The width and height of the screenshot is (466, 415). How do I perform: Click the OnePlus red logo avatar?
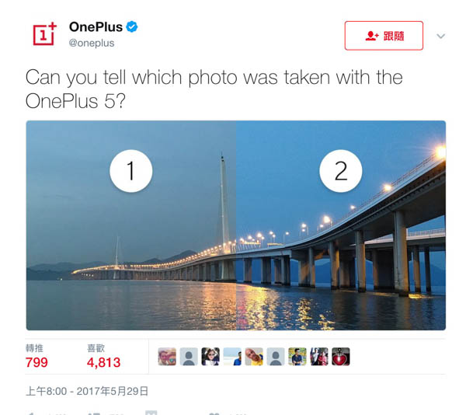click(x=44, y=35)
